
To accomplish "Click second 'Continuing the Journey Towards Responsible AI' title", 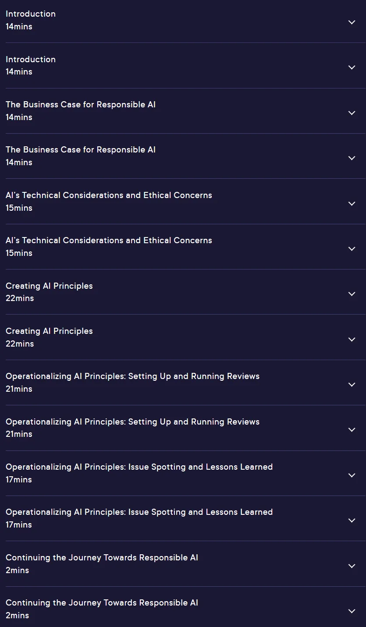I will click(x=102, y=603).
